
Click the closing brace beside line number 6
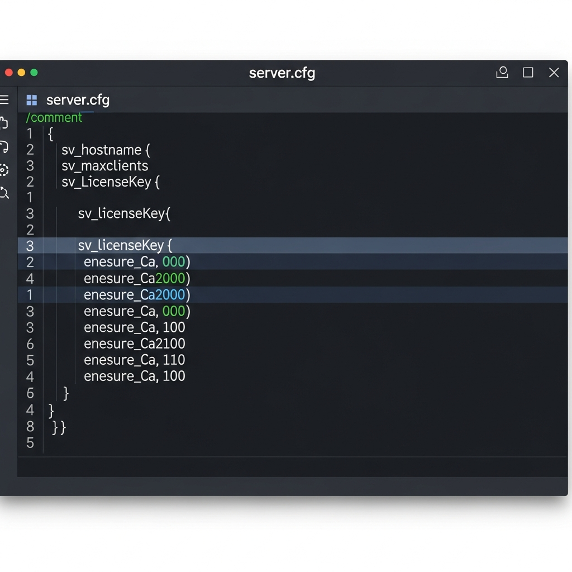coord(66,394)
